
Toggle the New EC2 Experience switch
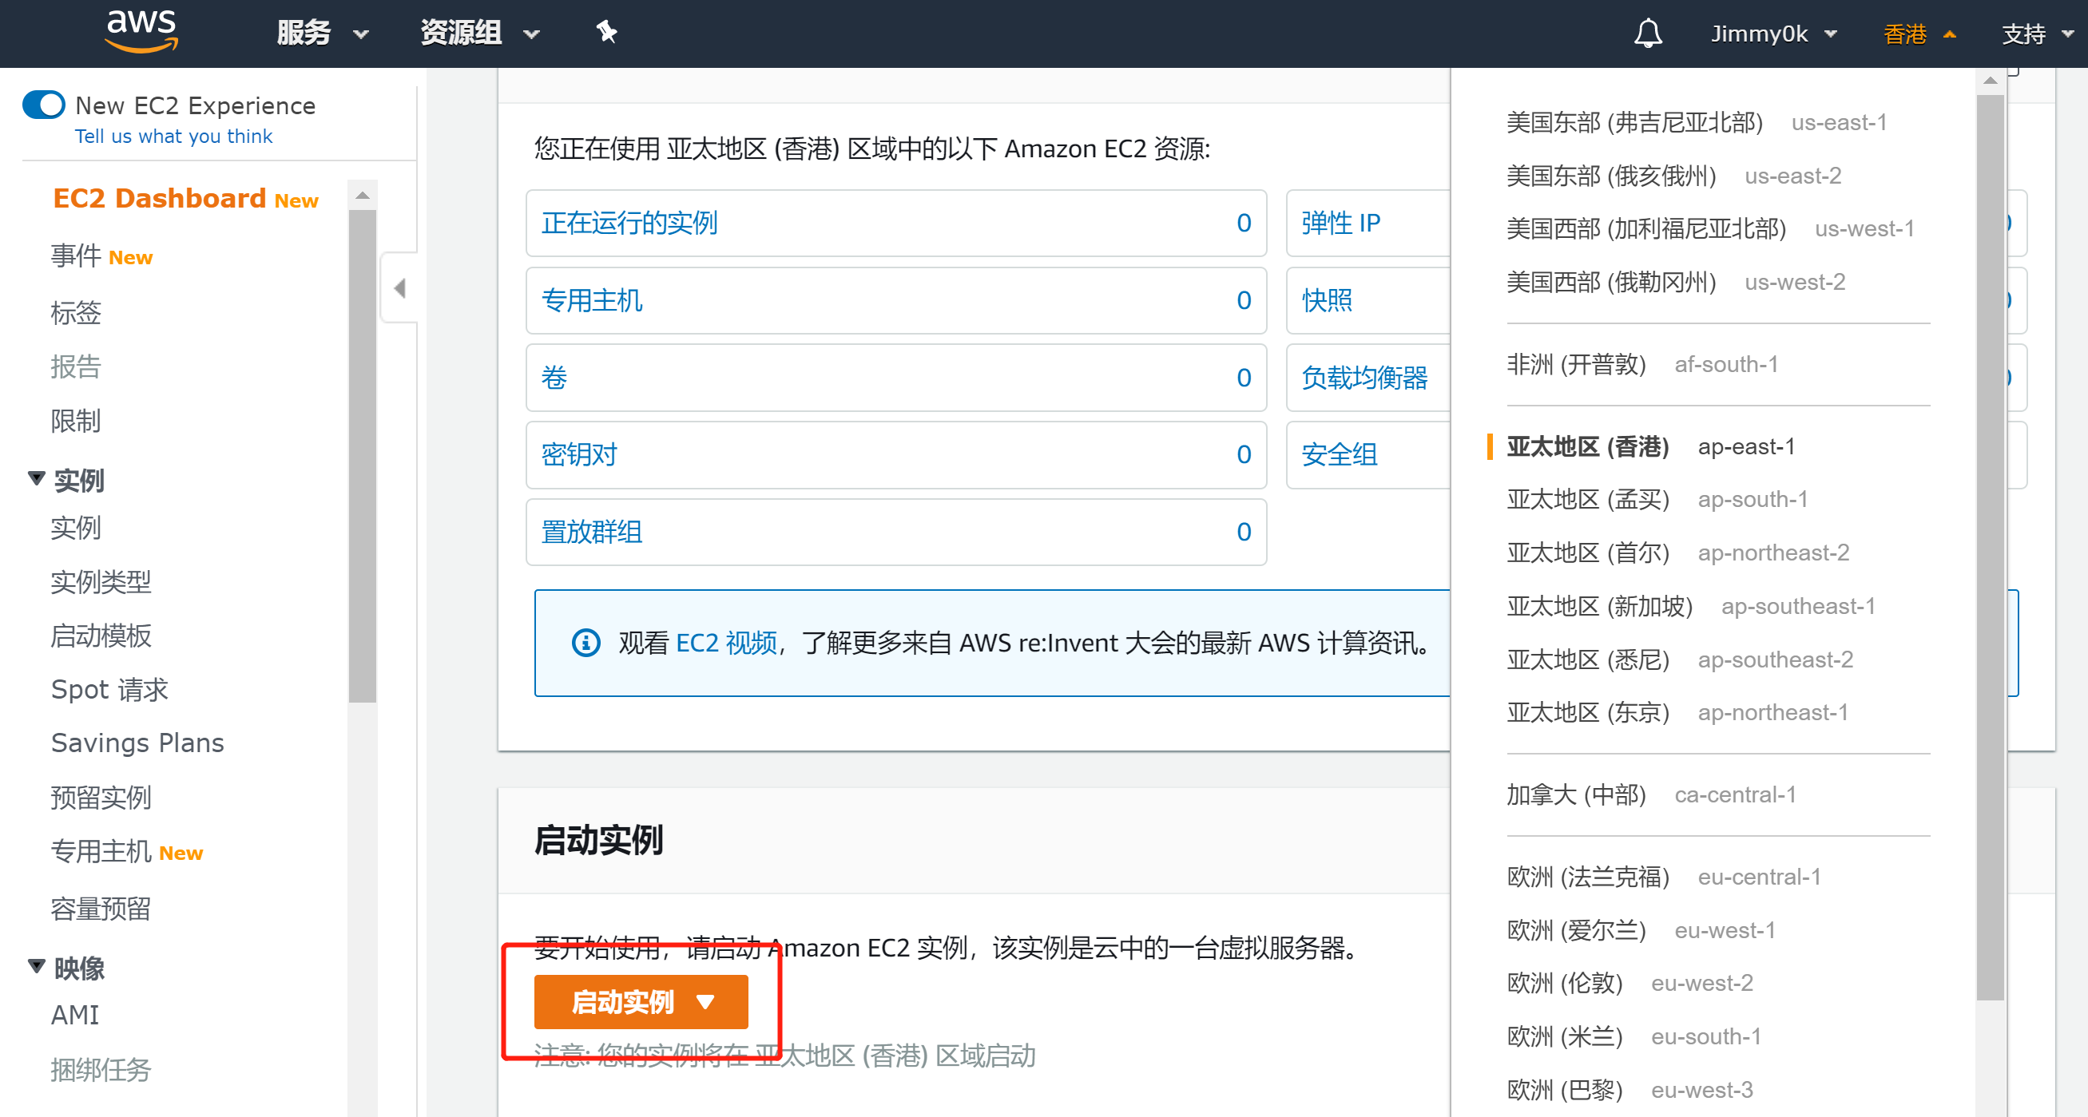(44, 105)
